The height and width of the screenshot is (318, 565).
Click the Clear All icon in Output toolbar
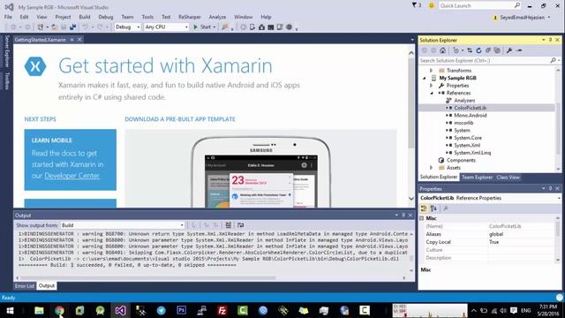pos(228,225)
